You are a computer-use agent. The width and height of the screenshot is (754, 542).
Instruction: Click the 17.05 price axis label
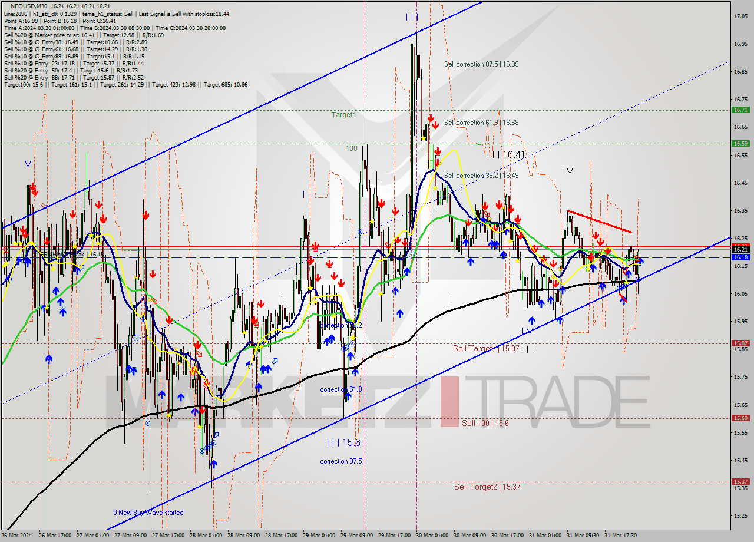pos(741,16)
